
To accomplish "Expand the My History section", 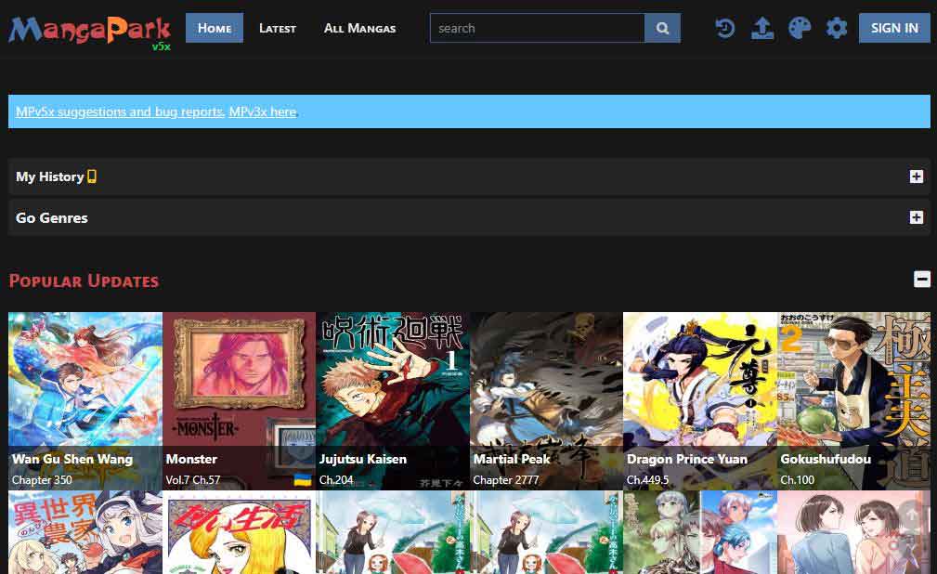I will [916, 176].
